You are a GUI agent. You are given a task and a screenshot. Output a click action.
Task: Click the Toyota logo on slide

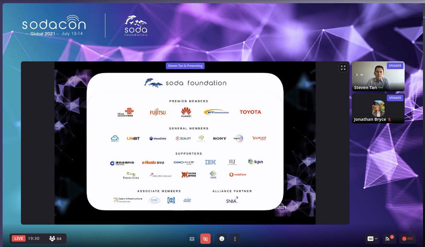coord(250,112)
